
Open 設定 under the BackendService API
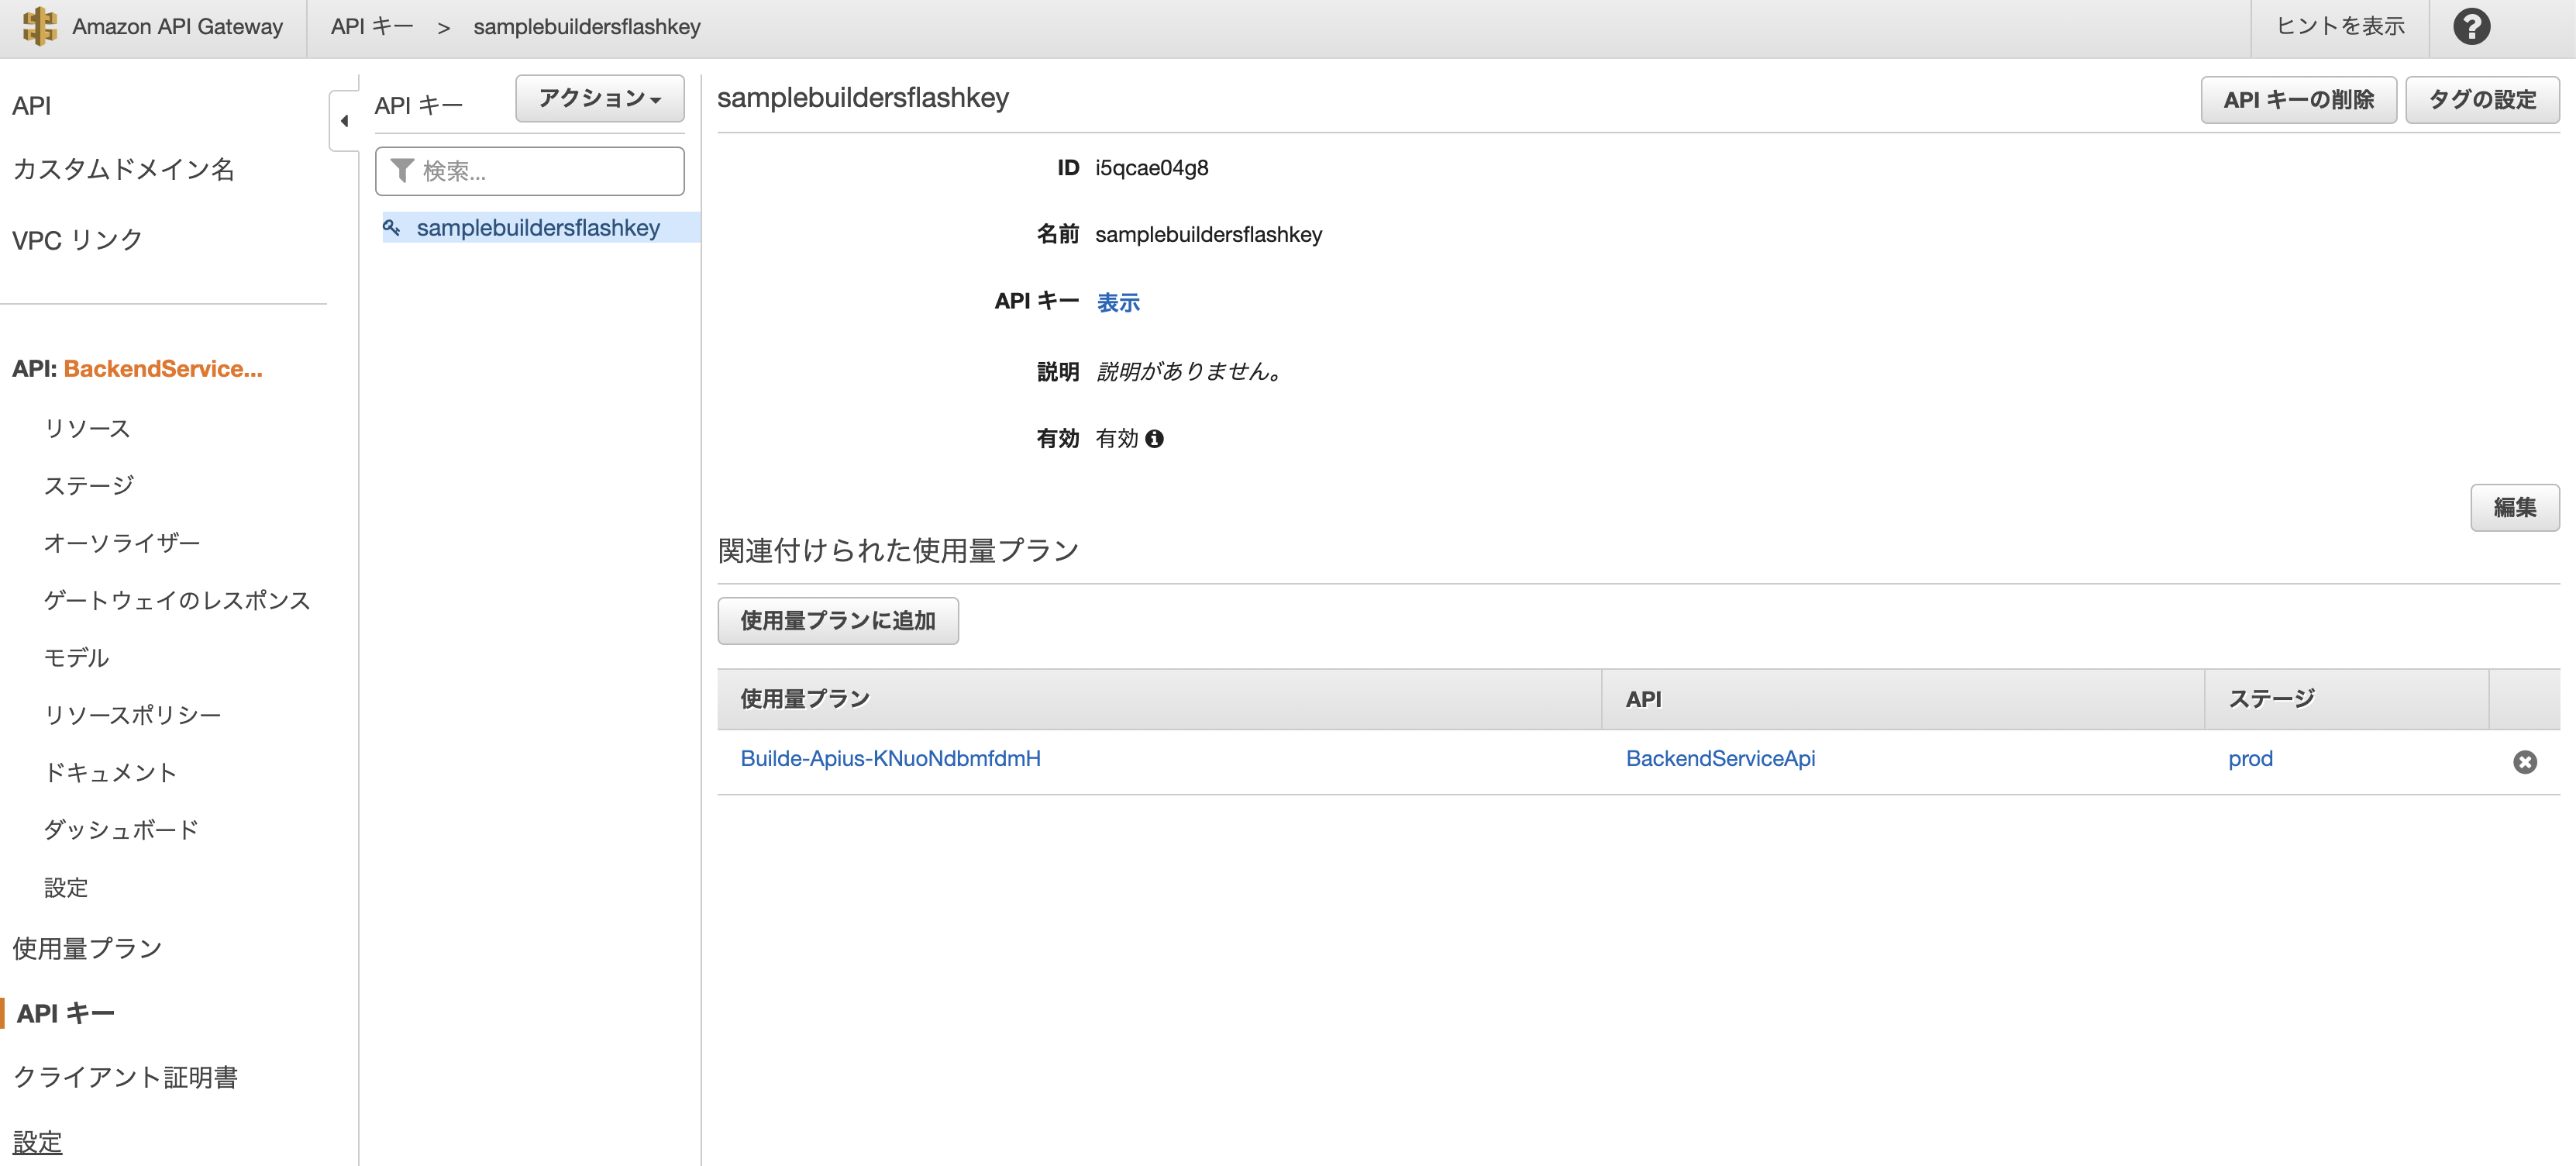(x=66, y=888)
